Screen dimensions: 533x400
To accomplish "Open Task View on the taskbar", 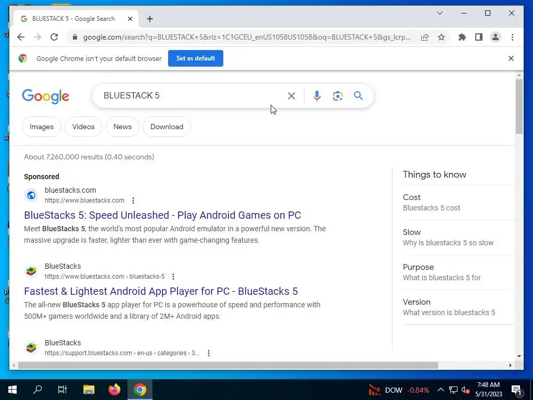I will tap(62, 390).
